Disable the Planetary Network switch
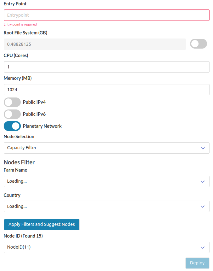The image size is (213, 271). coord(12,126)
